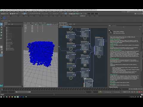The height and width of the screenshot is (107, 143).
Task: Open the notification center in system tray
Action: pos(141,97)
